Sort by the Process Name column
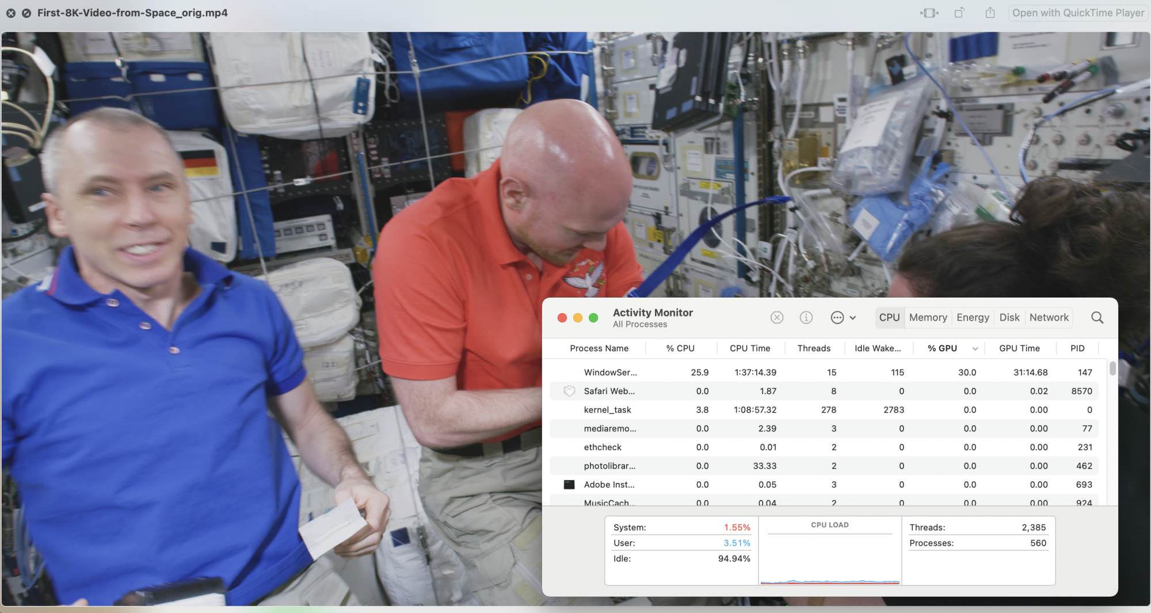This screenshot has width=1151, height=613. click(599, 348)
